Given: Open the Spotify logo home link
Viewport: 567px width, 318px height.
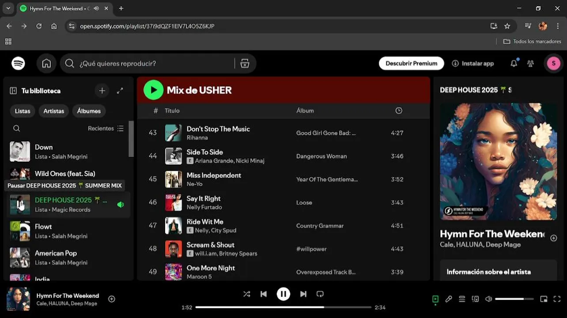Looking at the screenshot, I should click(18, 64).
